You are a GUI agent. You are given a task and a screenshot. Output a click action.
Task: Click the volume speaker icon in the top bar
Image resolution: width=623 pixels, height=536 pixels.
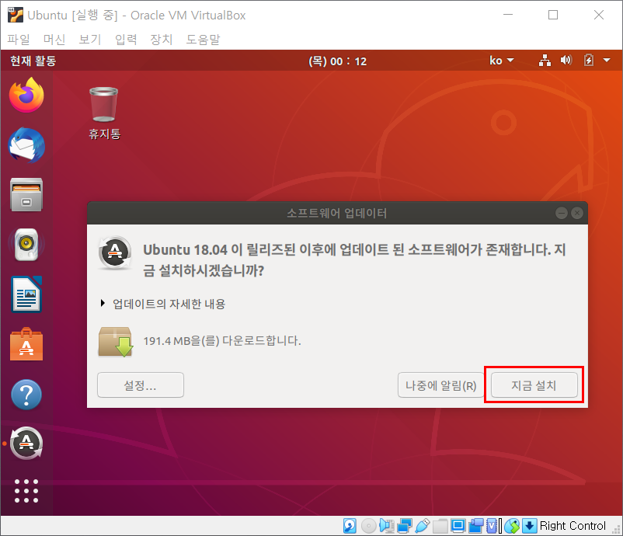click(x=566, y=61)
